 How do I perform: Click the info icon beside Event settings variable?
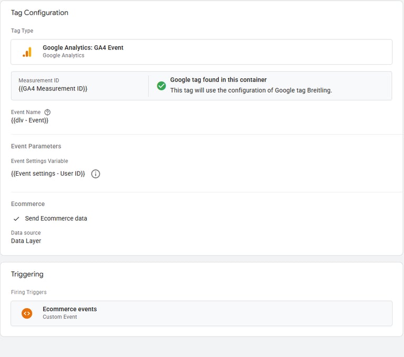pyautogui.click(x=95, y=174)
